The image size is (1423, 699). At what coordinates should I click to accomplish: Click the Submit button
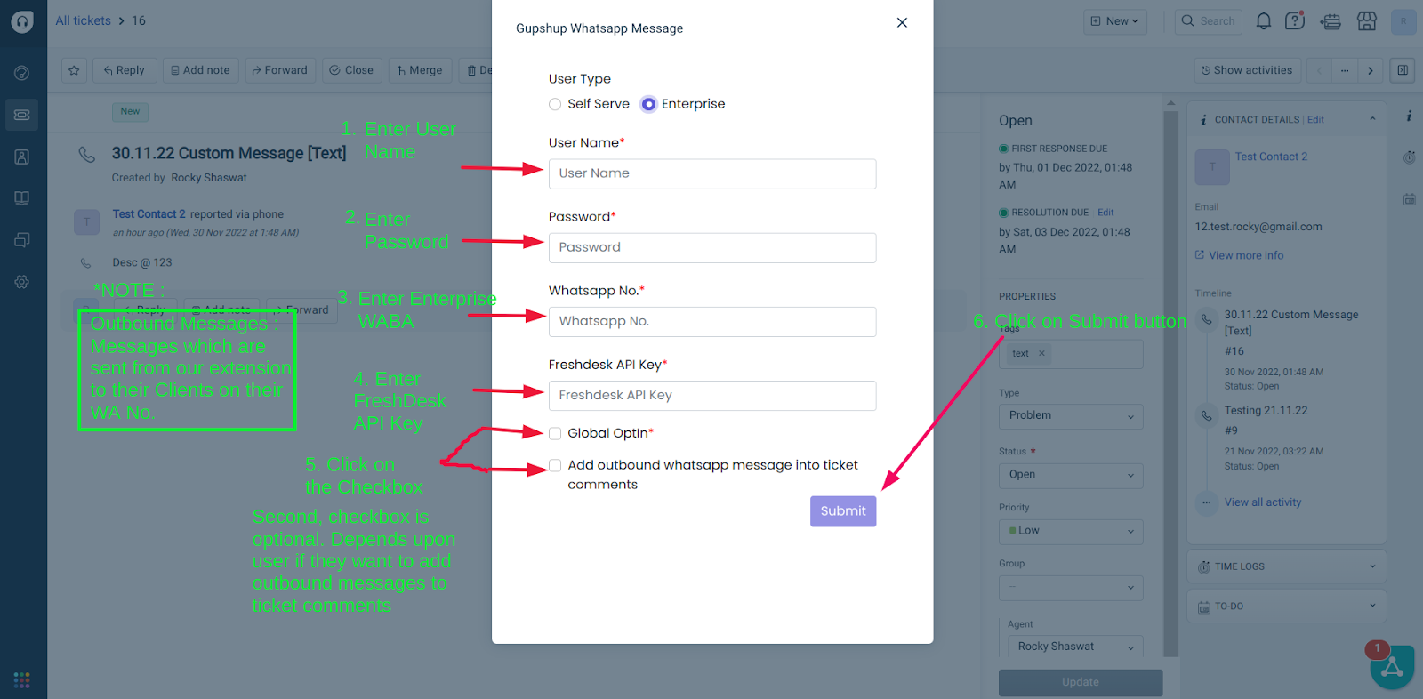(x=842, y=510)
